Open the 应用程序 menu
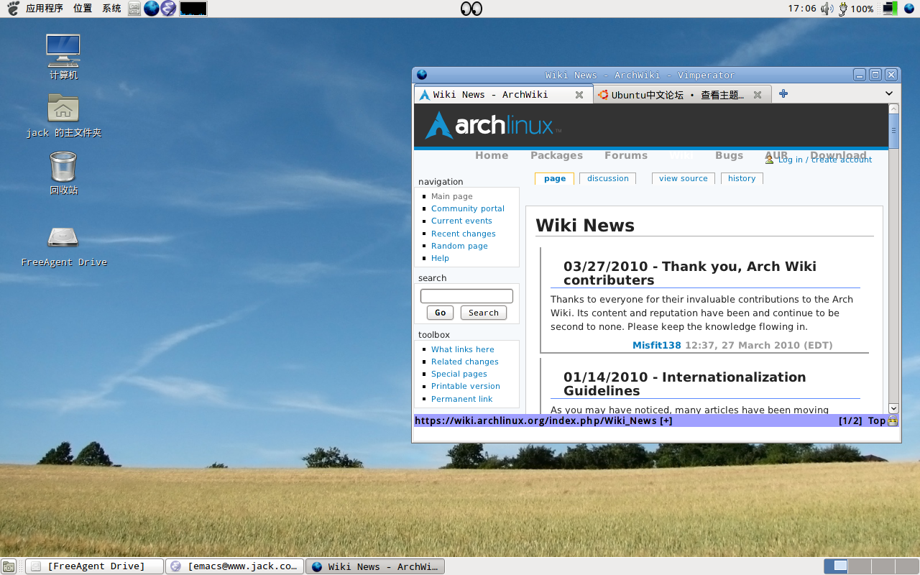 [44, 9]
